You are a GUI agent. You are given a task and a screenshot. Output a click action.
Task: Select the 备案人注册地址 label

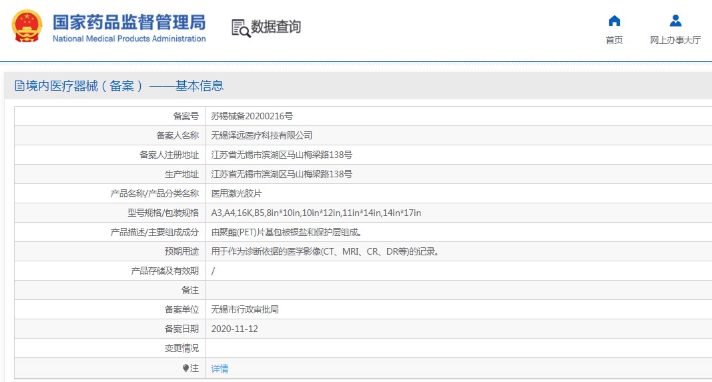point(169,155)
